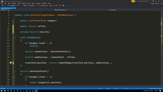Click the yellow notifications flag icon

point(133,1)
